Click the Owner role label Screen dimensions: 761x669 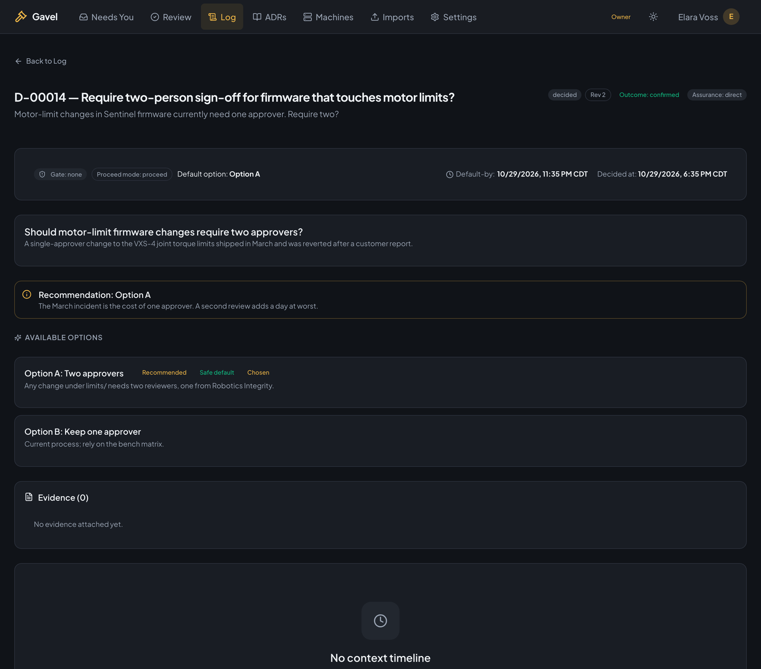pos(621,17)
